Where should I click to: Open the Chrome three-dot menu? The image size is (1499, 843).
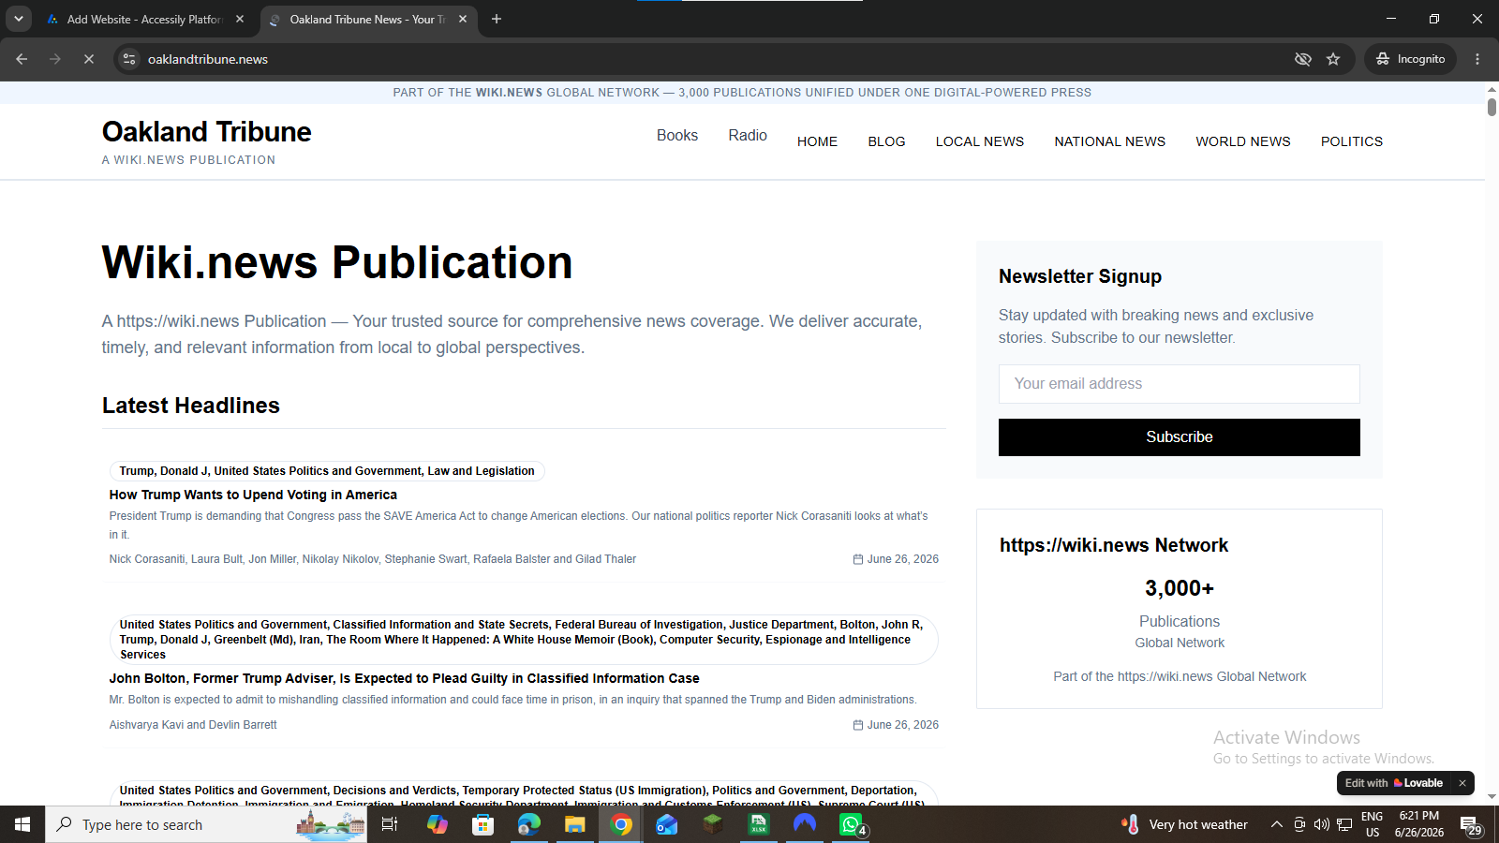tap(1477, 59)
